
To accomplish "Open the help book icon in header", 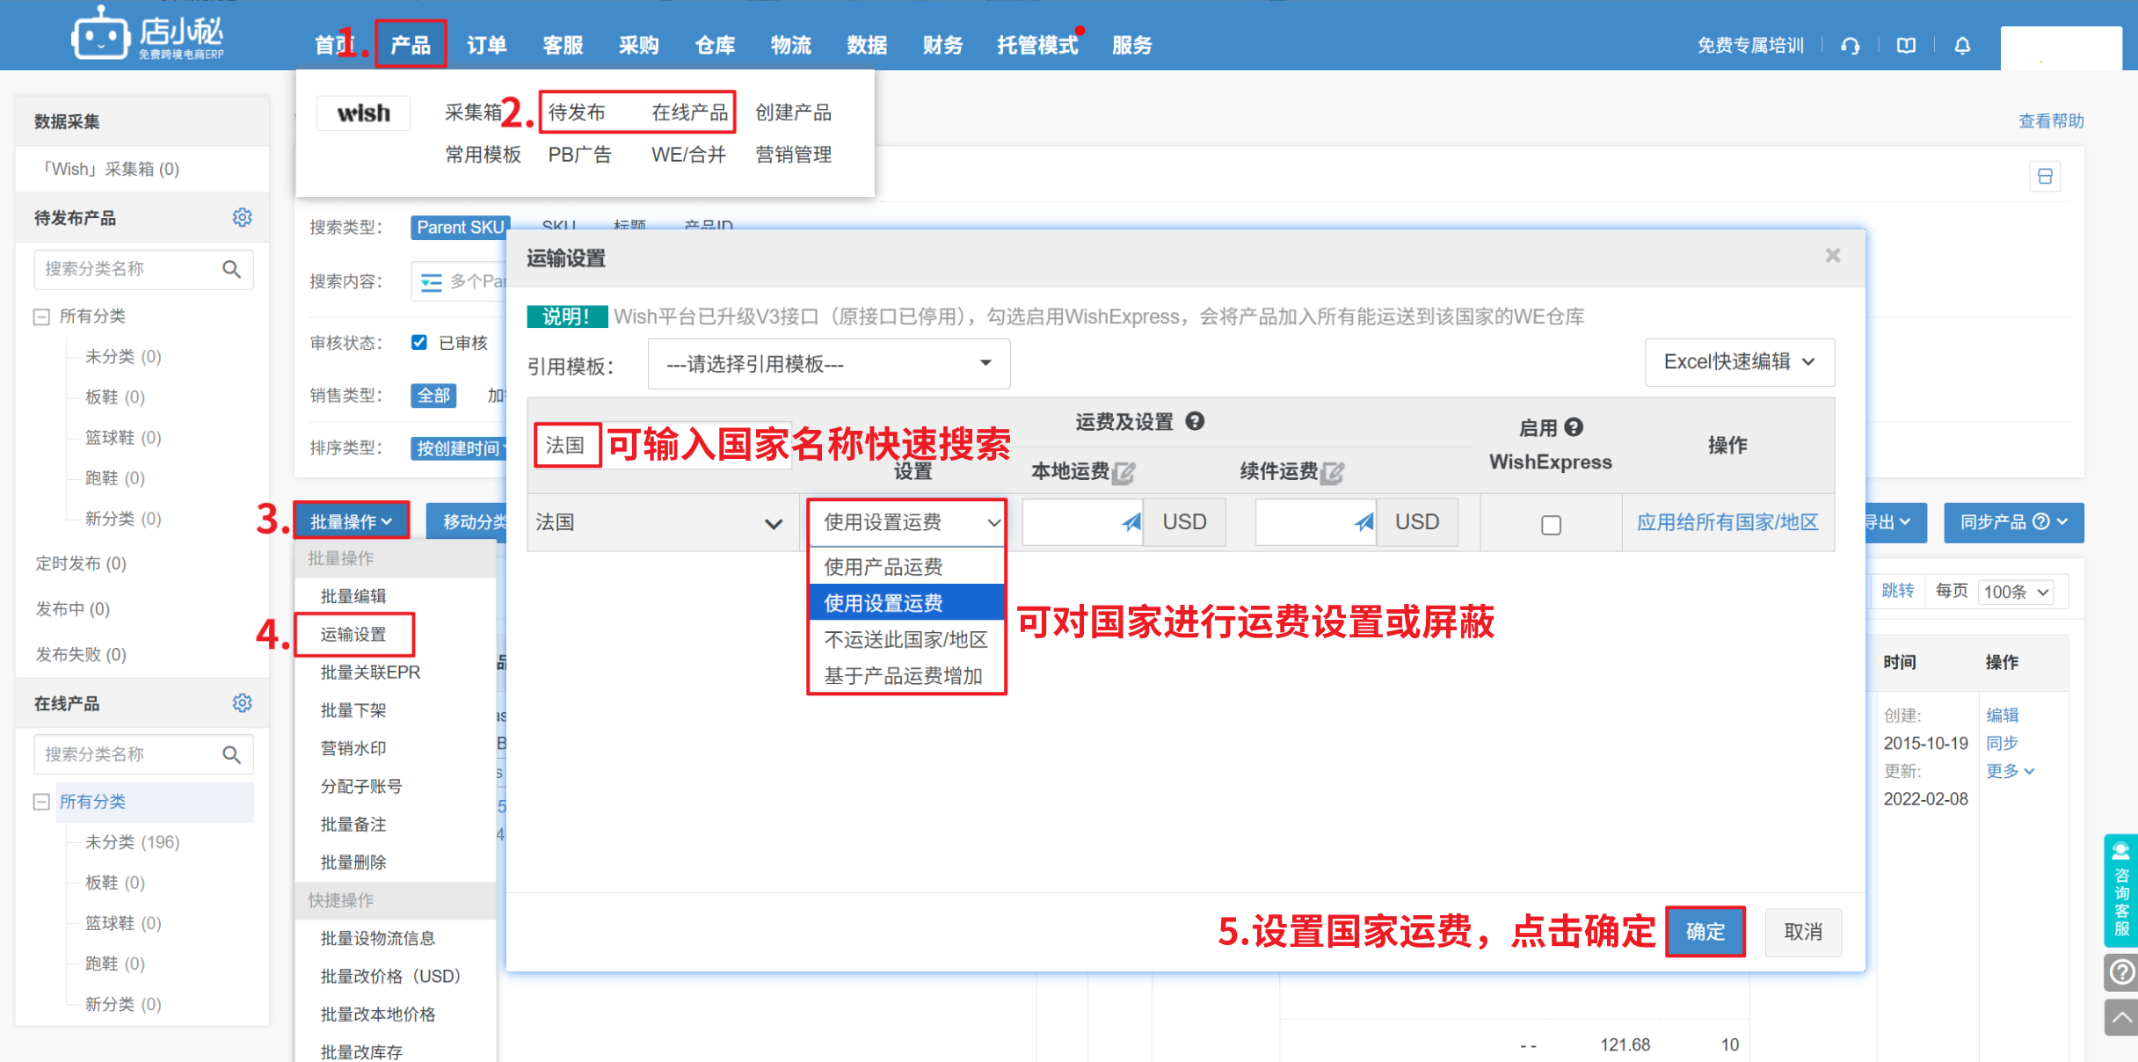I will click(1906, 46).
